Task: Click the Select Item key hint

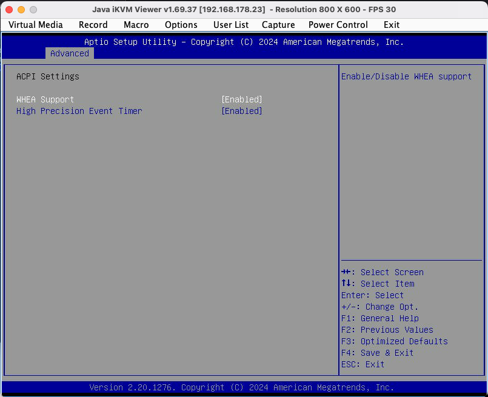Action: coord(378,284)
